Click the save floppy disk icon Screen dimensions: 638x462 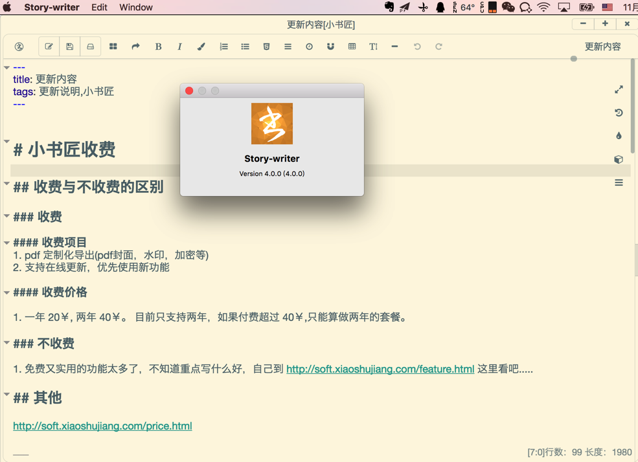(70, 47)
